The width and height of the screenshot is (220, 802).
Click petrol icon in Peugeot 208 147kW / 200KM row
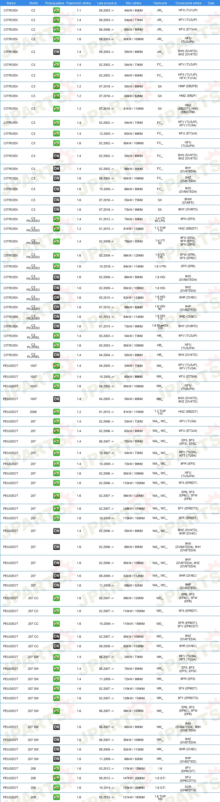click(x=56, y=778)
